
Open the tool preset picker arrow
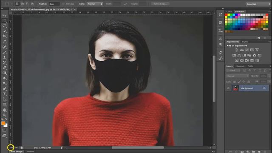[11, 4]
